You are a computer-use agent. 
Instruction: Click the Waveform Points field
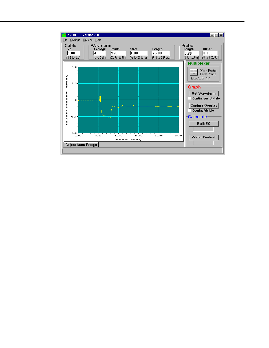pyautogui.click(x=118, y=53)
